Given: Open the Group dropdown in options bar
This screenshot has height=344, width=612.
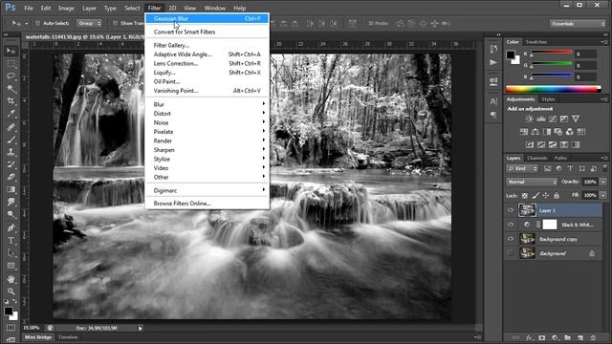Looking at the screenshot, I should click(x=89, y=23).
